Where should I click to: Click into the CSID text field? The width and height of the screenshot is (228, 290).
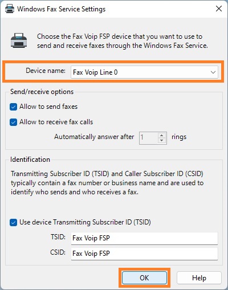coord(144,254)
